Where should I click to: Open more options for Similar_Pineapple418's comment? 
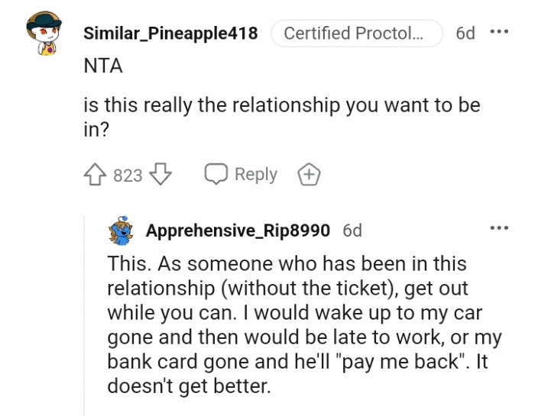coord(499,33)
